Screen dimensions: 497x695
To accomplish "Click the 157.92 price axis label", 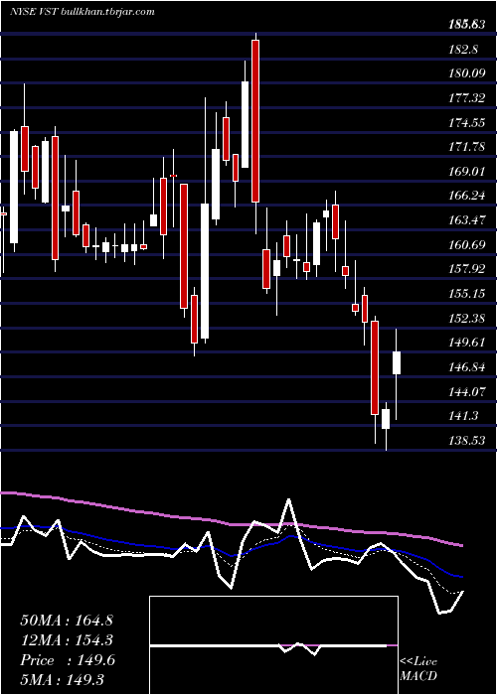I will coord(467,269).
